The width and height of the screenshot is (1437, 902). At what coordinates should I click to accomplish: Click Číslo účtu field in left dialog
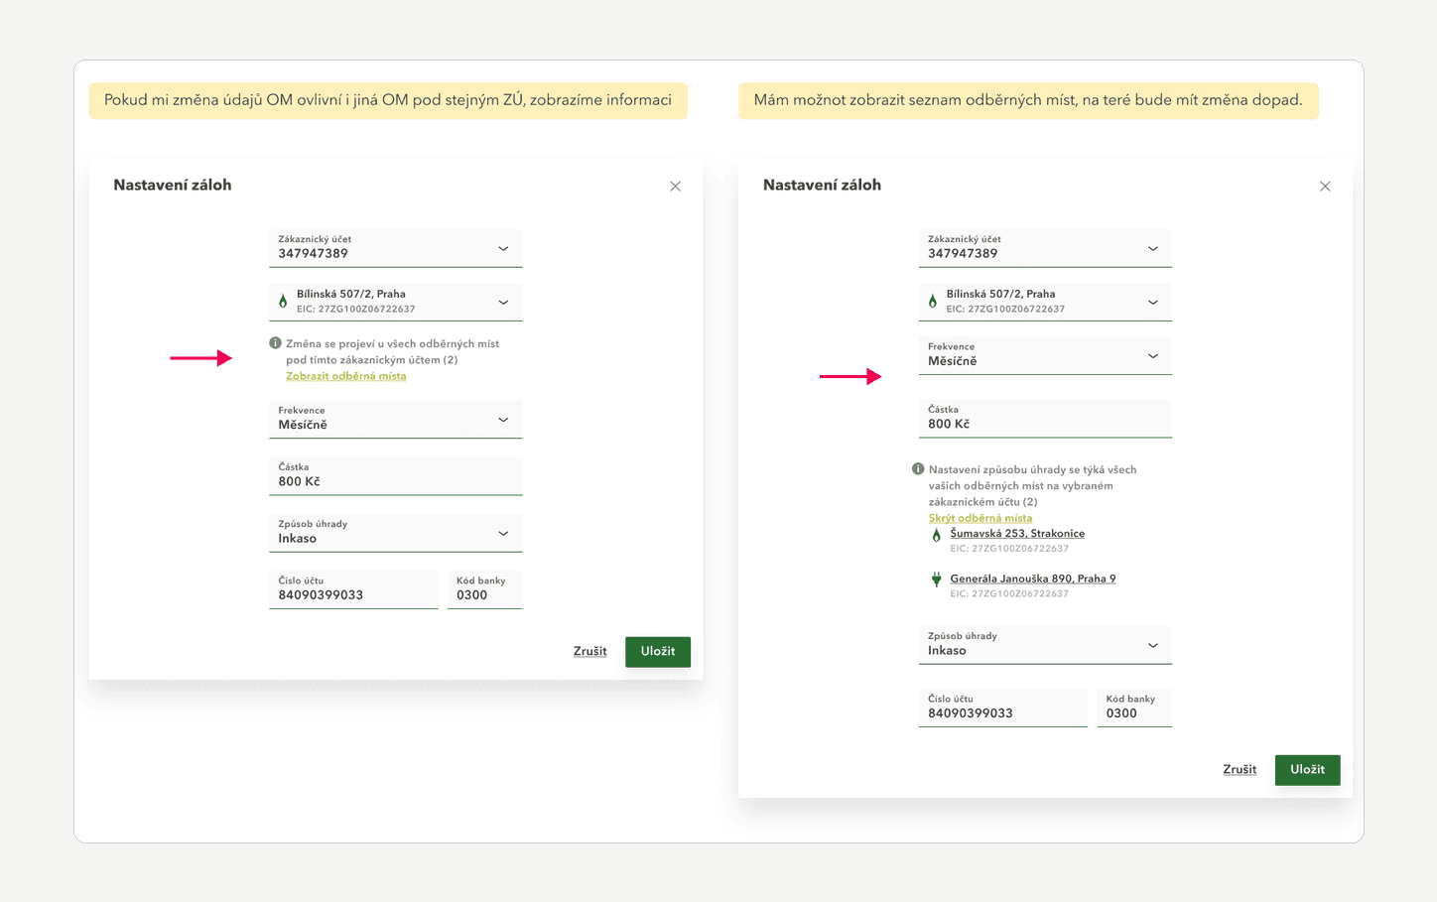(353, 589)
